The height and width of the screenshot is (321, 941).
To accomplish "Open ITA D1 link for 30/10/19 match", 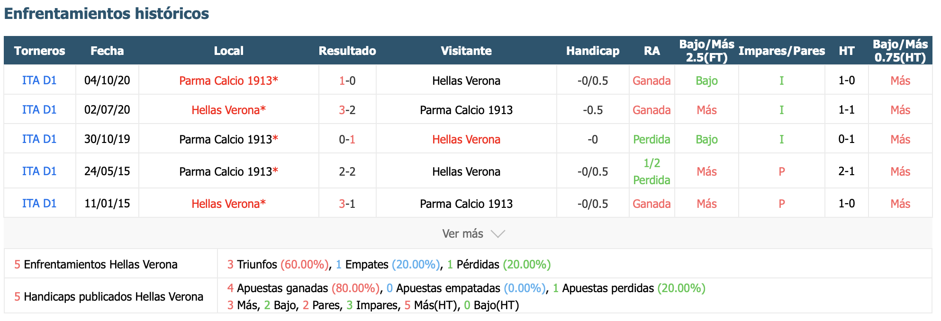I will pyautogui.click(x=39, y=139).
